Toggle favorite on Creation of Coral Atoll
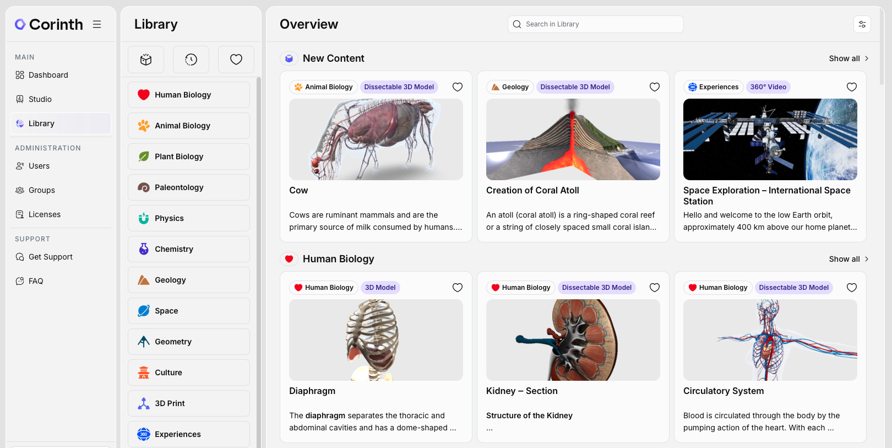The width and height of the screenshot is (892, 448). point(655,87)
